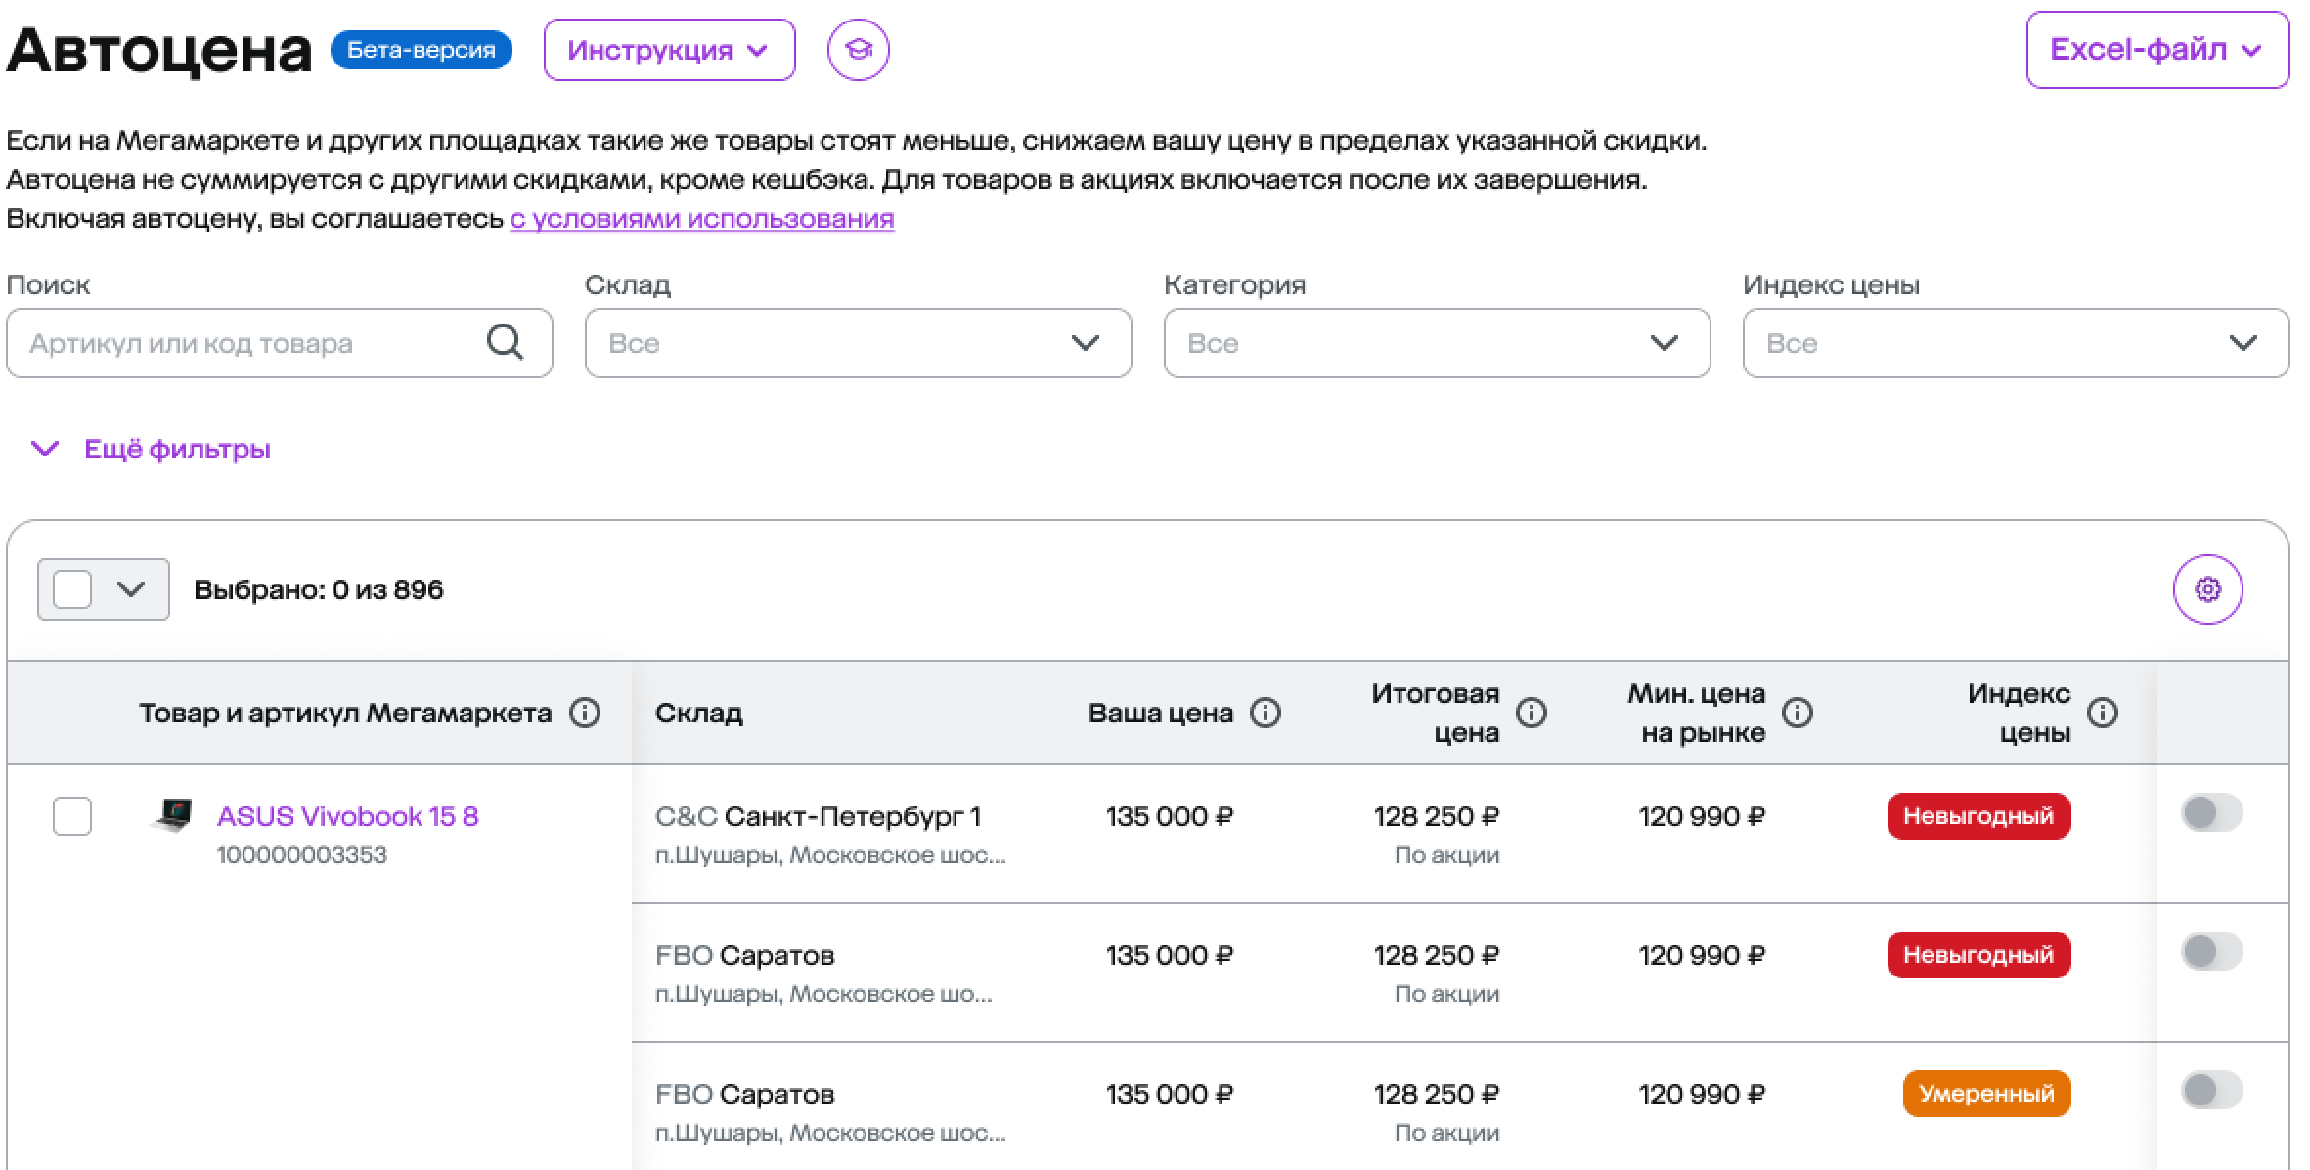Viewport: 2310px width, 1170px height.
Task: Expand Ещё фильтры section
Action: tap(153, 450)
